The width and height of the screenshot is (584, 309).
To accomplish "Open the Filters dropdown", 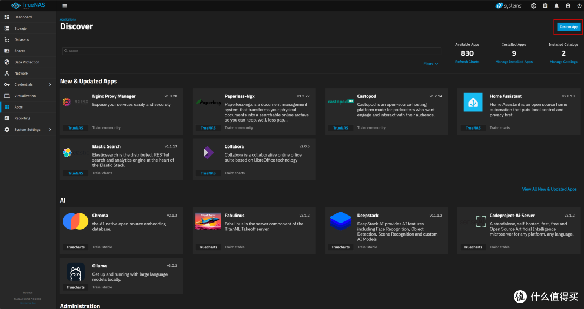I will click(x=431, y=64).
